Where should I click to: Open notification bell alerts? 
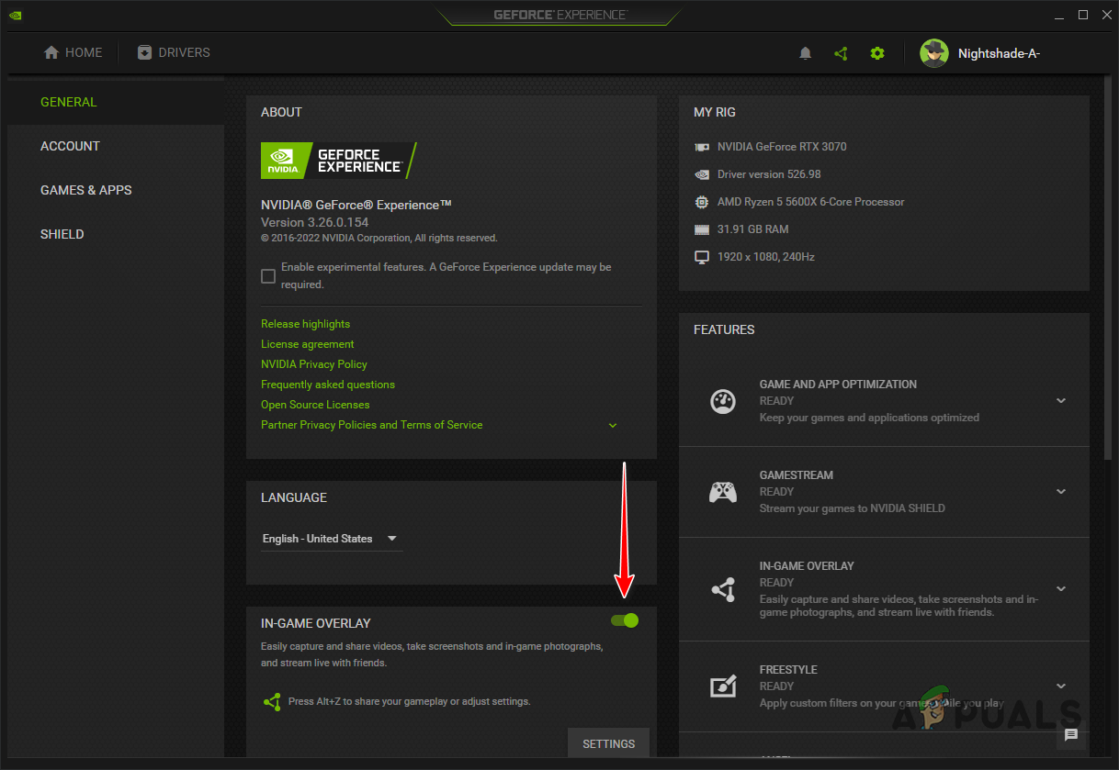(x=805, y=52)
